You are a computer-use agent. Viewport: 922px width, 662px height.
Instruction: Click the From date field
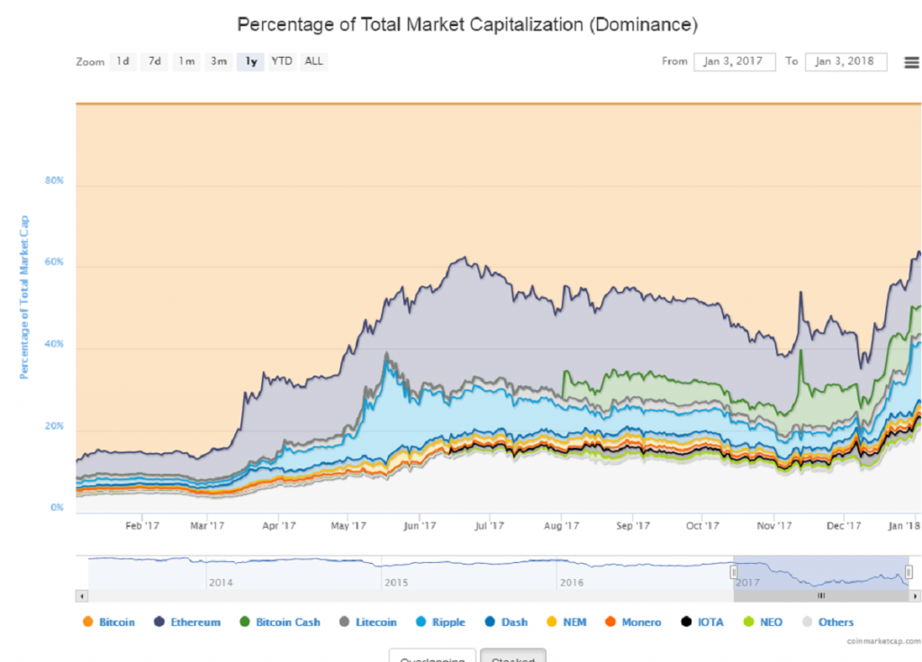click(734, 62)
